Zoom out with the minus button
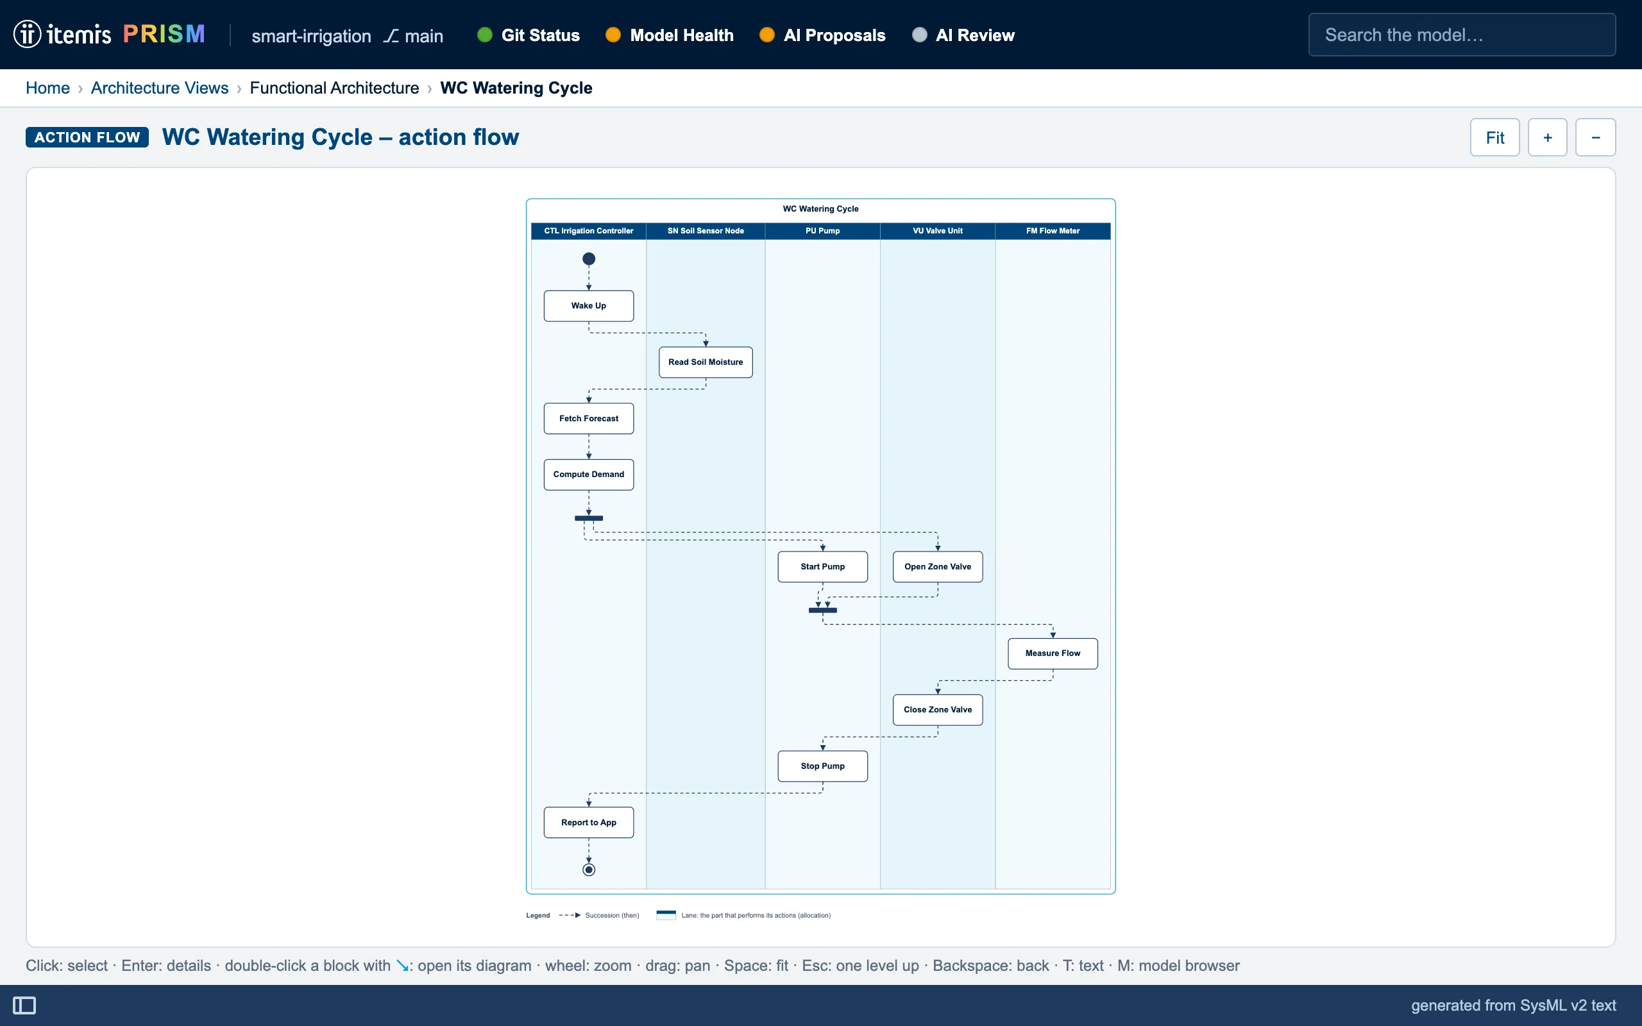The height and width of the screenshot is (1026, 1642). [1596, 137]
